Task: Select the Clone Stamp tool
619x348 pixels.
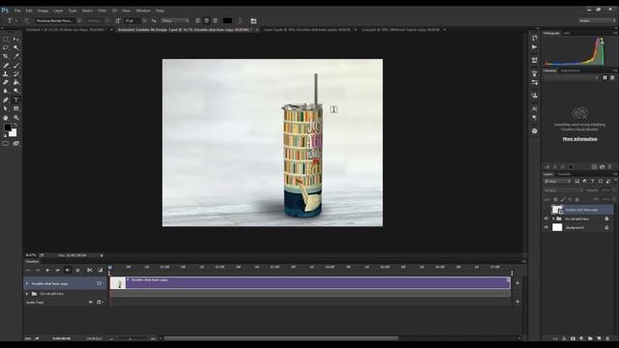Action: pos(6,73)
